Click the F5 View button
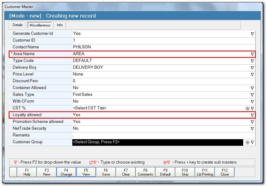This screenshot has height=187, width=267. (86, 172)
